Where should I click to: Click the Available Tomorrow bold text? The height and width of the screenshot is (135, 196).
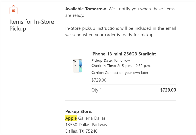[x=86, y=9]
